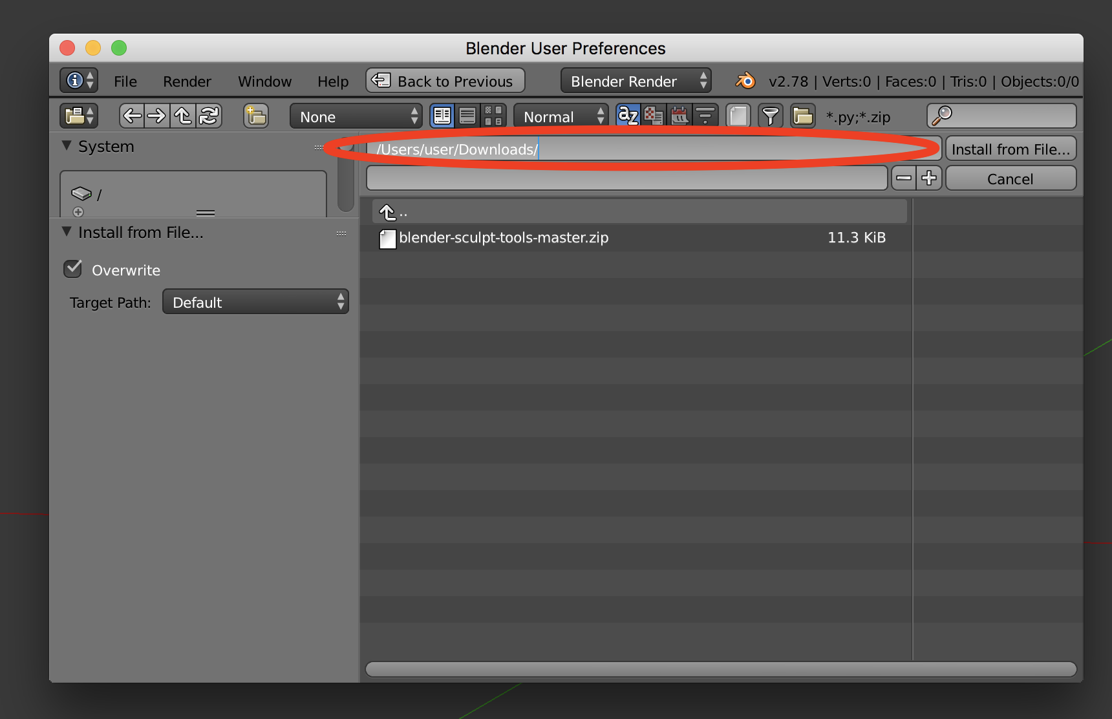Click the *.py;*.zip filter text
Image resolution: width=1112 pixels, height=719 pixels.
(x=858, y=117)
